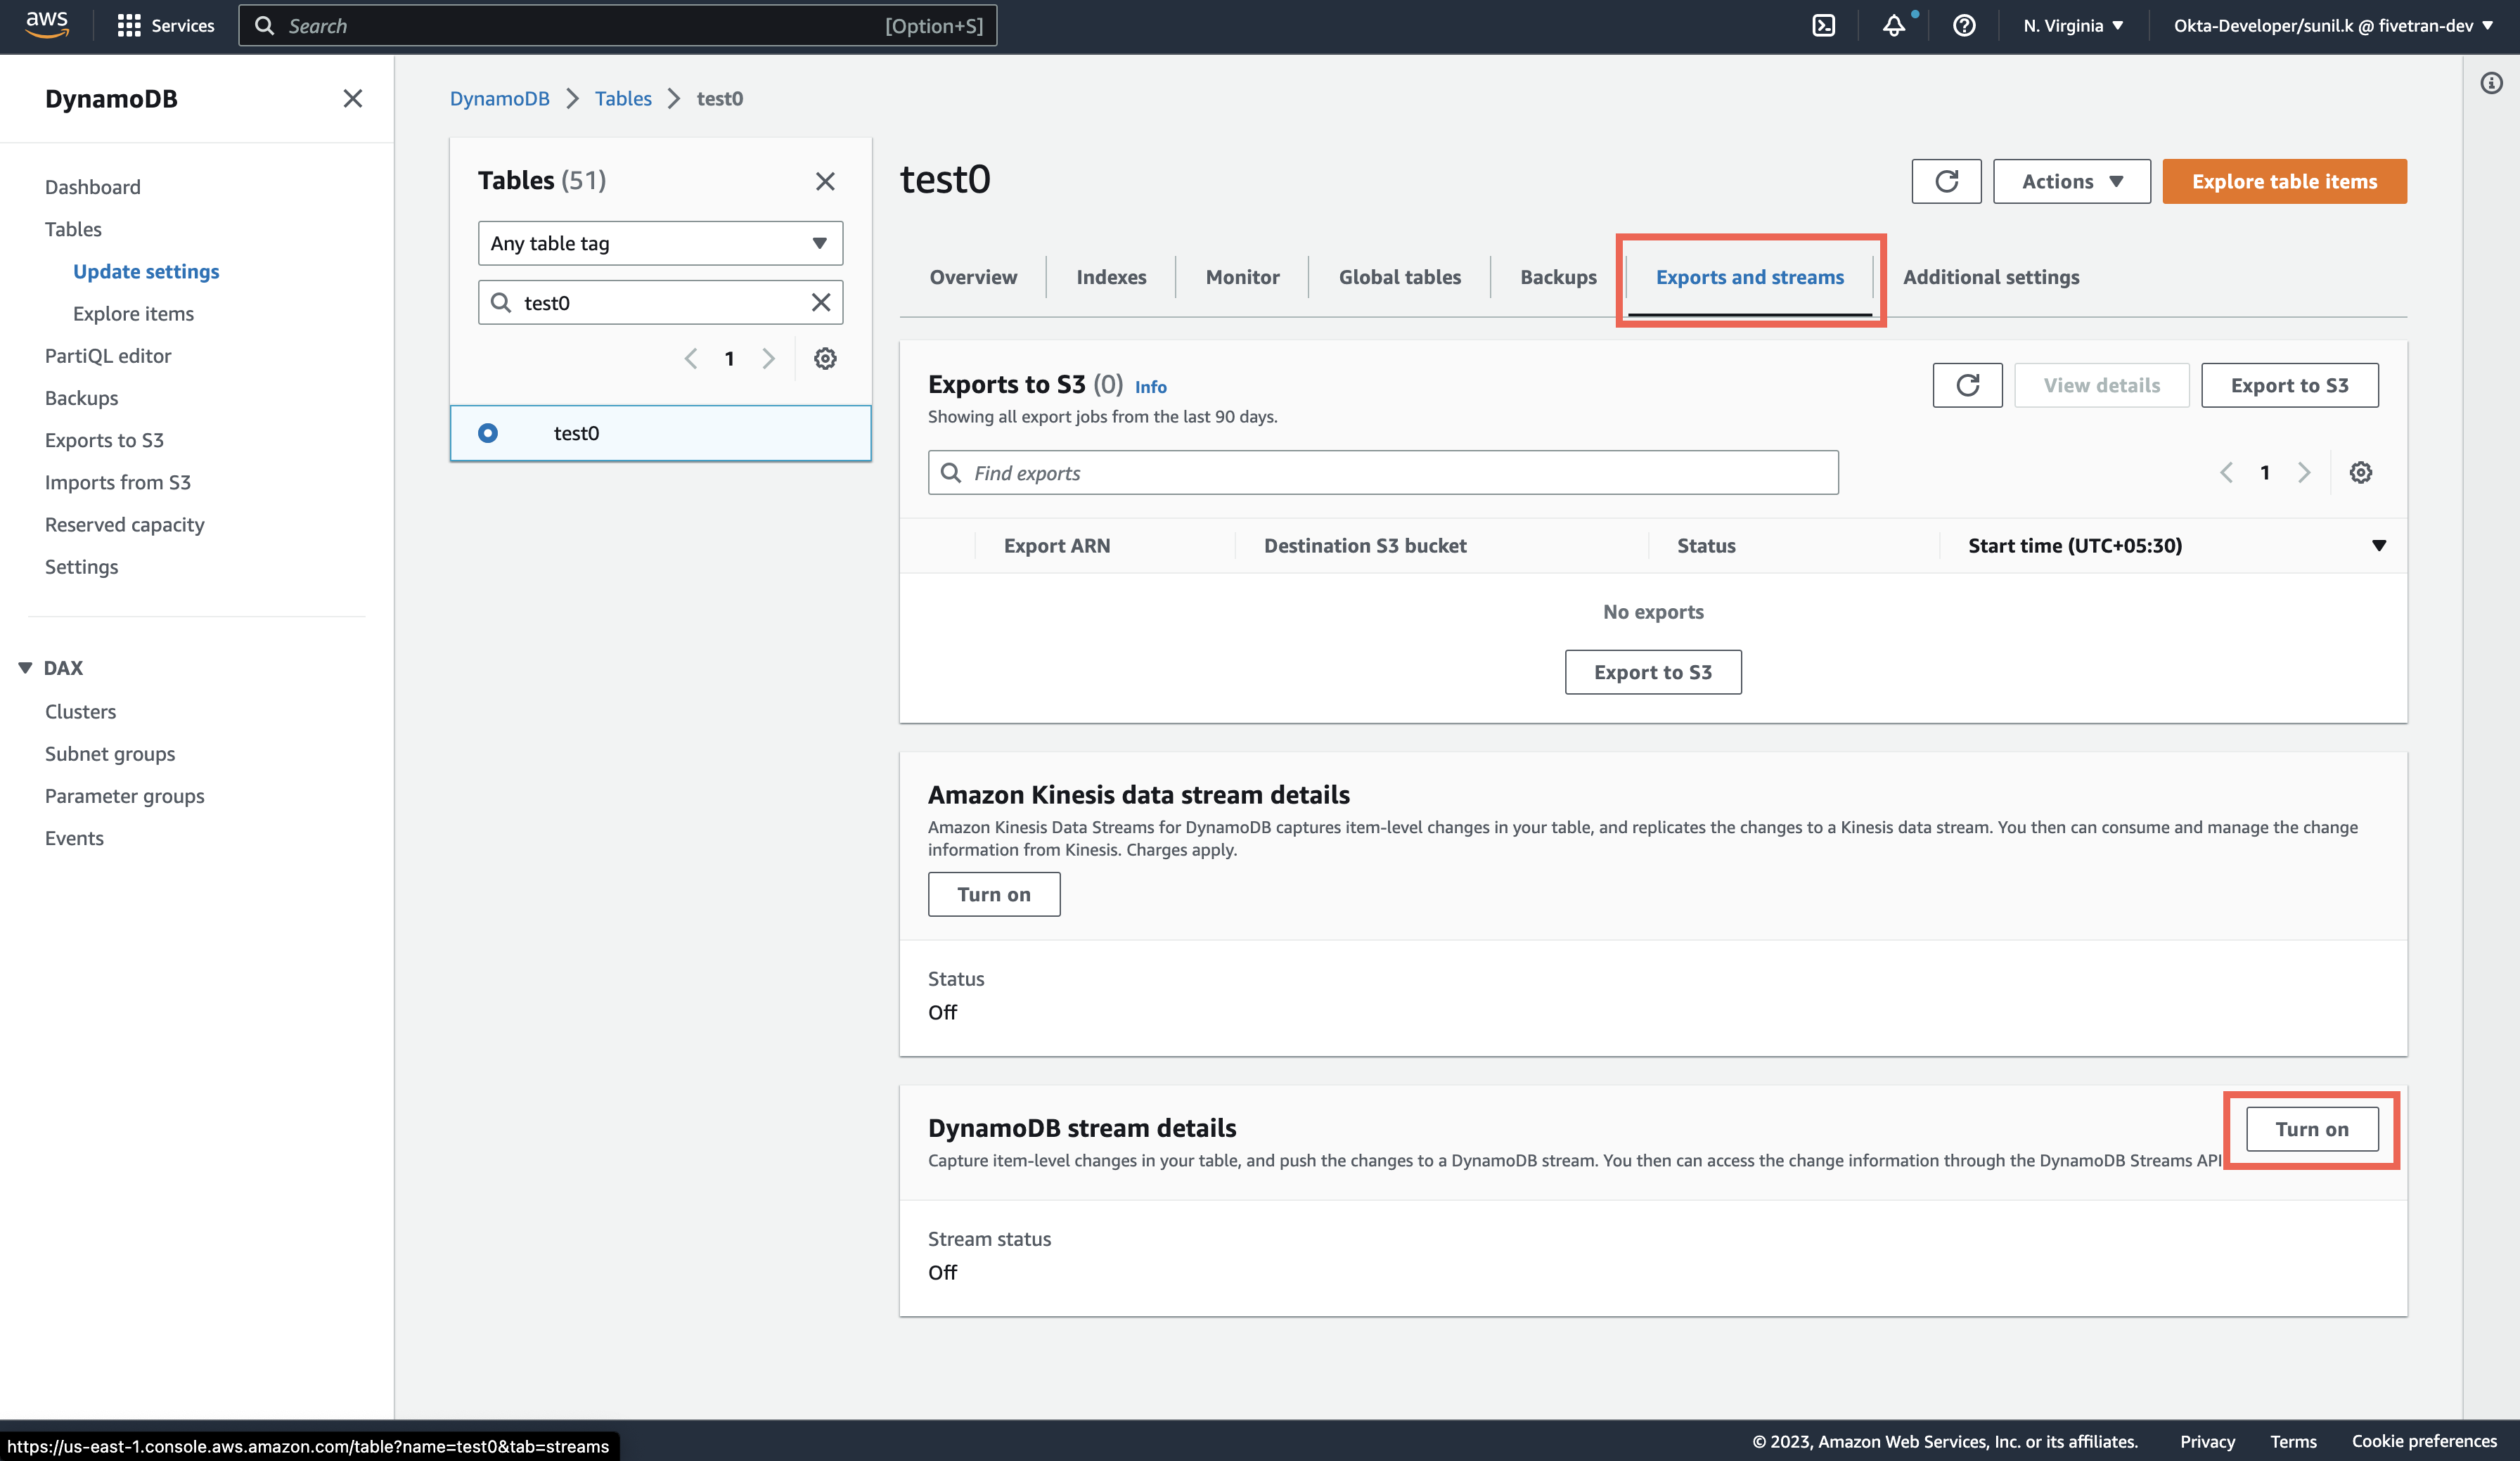The height and width of the screenshot is (1461, 2520).
Task: Open Cookie preferences in the footer
Action: point(2424,1441)
